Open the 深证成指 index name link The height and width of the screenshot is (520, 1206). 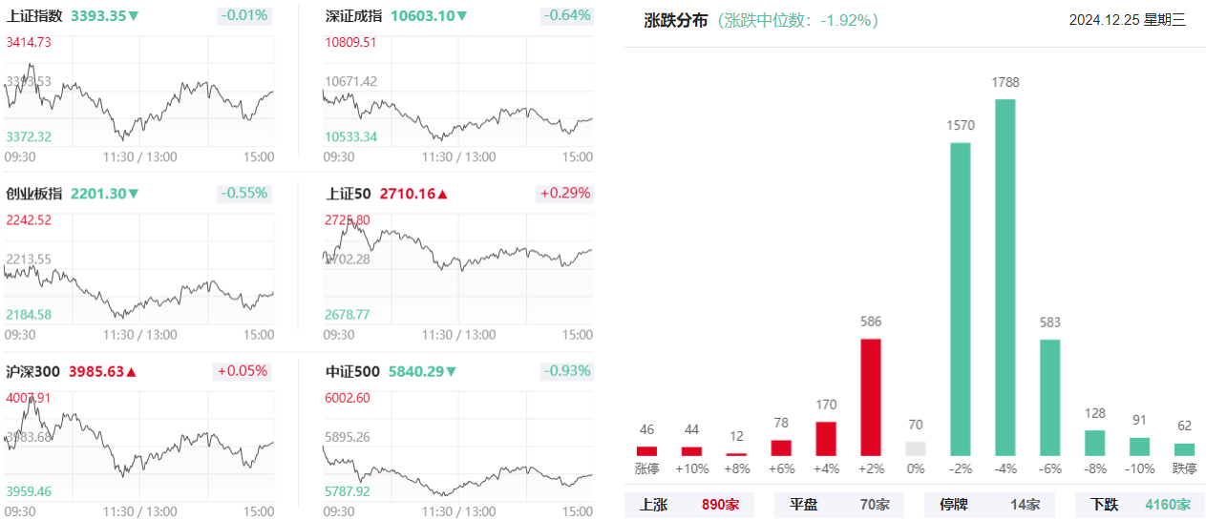[354, 16]
